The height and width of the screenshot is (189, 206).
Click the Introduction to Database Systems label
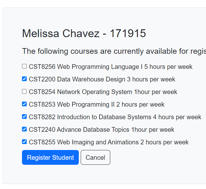click(104, 117)
